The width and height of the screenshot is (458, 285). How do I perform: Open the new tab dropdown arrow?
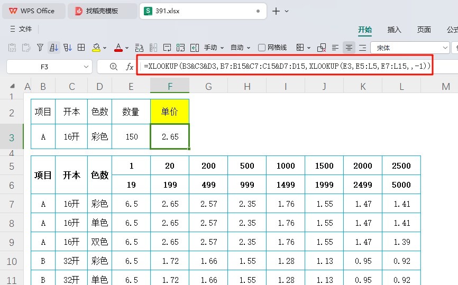pyautogui.click(x=287, y=11)
